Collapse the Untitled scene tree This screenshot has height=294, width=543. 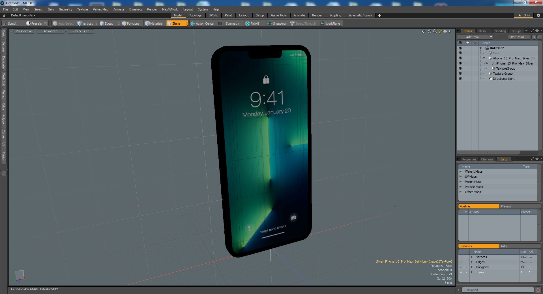click(480, 48)
